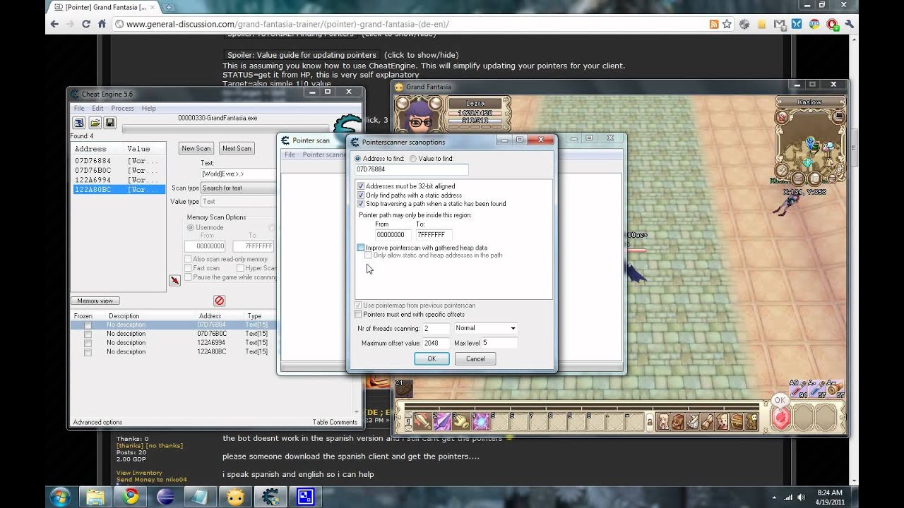Uncheck 'Stop traversing a path when a static has been found'
904x508 pixels.
coord(361,203)
